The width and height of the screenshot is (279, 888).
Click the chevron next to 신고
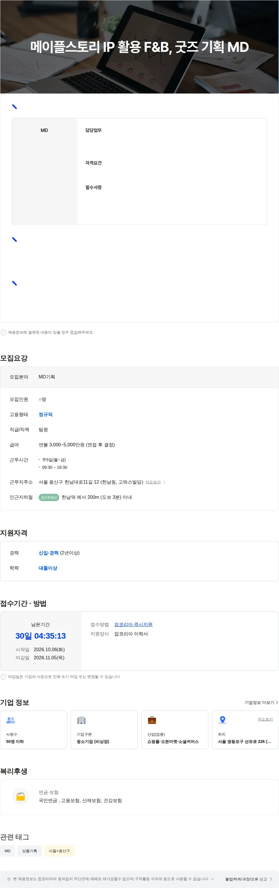tap(271, 879)
